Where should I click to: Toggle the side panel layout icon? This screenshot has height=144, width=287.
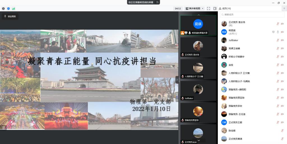(x=215, y=9)
